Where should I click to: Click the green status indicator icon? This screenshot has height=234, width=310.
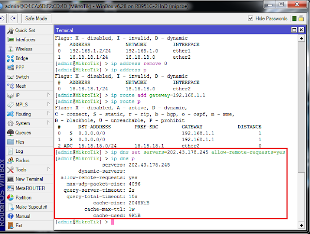click(294, 18)
